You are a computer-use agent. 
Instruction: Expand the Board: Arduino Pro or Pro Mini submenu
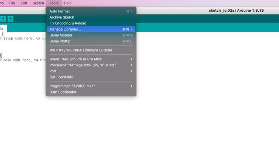[x=91, y=59]
